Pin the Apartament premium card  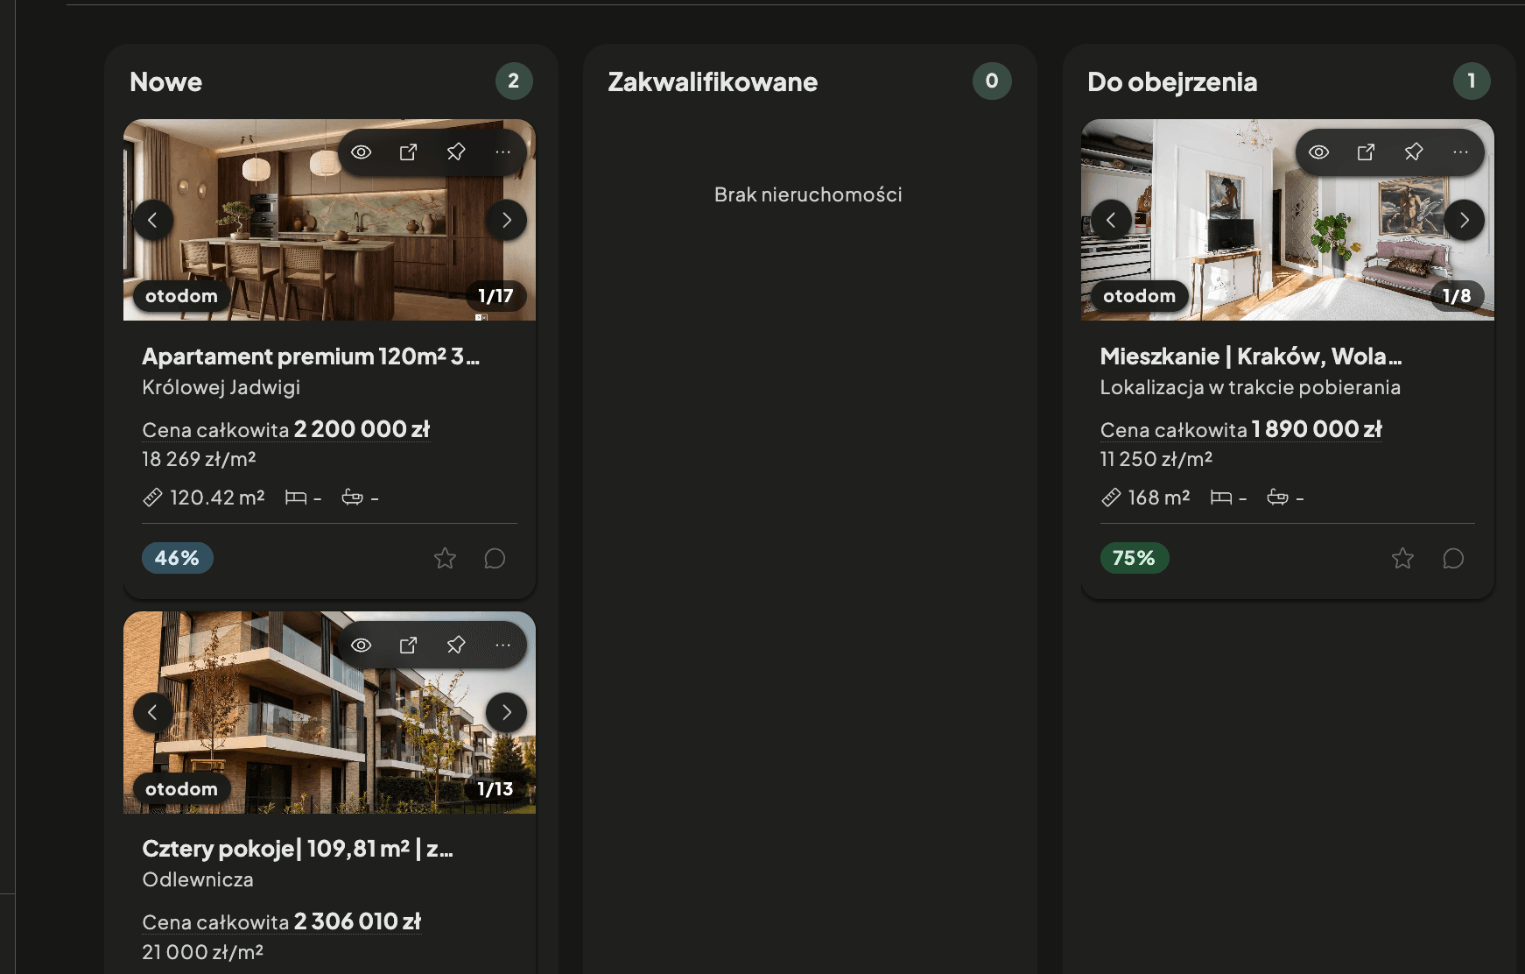[x=456, y=152]
